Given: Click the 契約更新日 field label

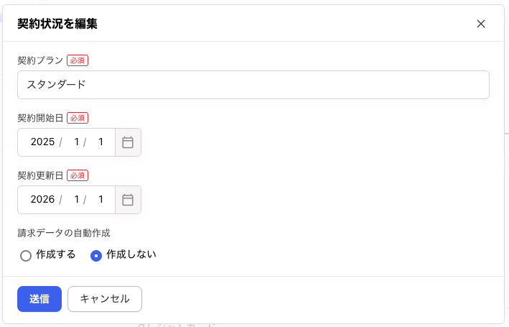Looking at the screenshot, I should point(40,175).
